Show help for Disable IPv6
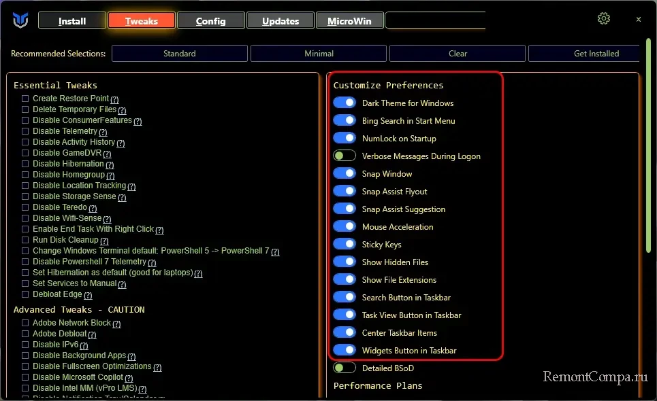Image resolution: width=657 pixels, height=401 pixels. pyautogui.click(x=84, y=345)
